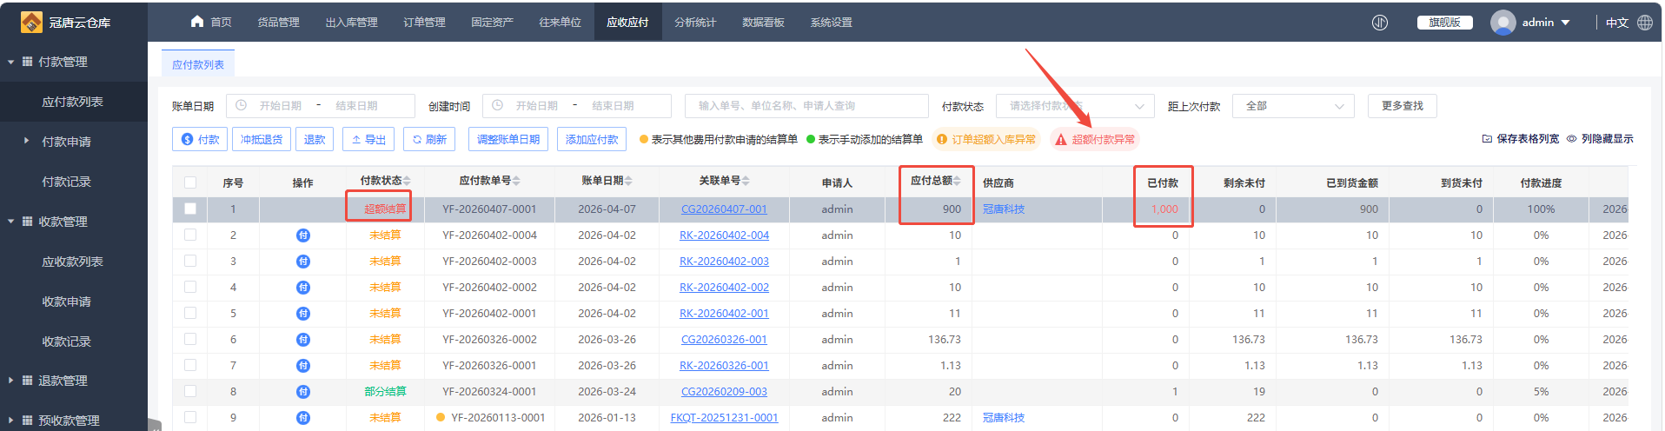Check the row 1 checkbox
1665x431 pixels.
tap(190, 209)
